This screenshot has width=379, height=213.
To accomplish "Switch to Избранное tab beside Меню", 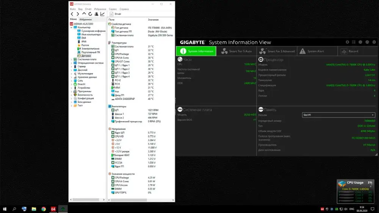I will [86, 19].
